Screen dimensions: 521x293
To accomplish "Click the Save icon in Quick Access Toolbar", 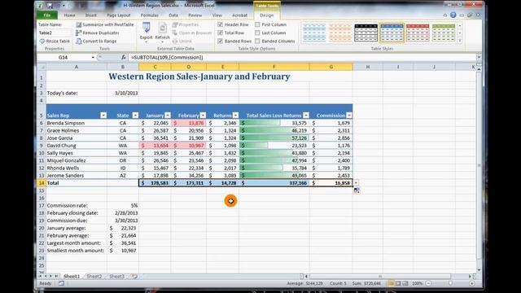I will 50,6.
